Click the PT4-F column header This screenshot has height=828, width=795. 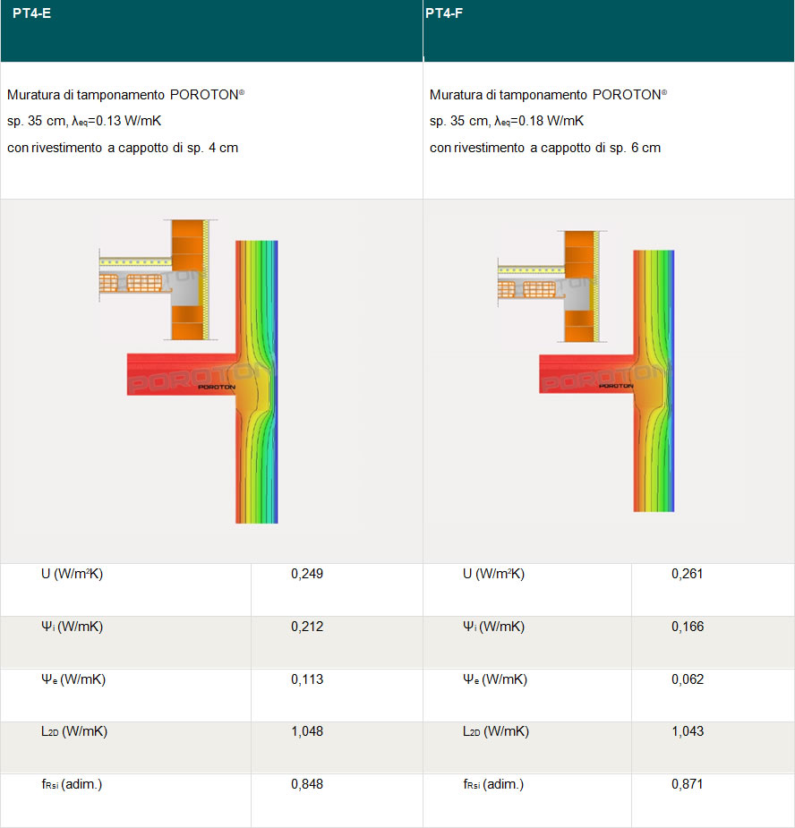pyautogui.click(x=609, y=30)
